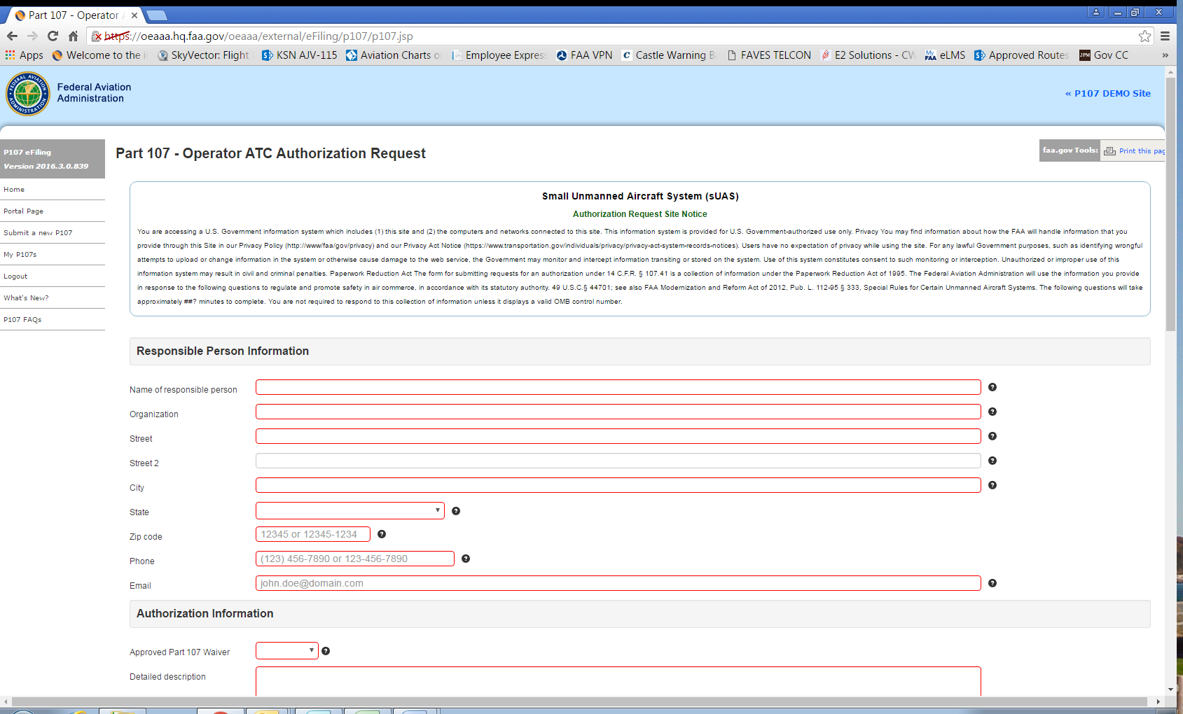1183x714 pixels.
Task: Click help icon next to Organization field
Action: tap(992, 412)
